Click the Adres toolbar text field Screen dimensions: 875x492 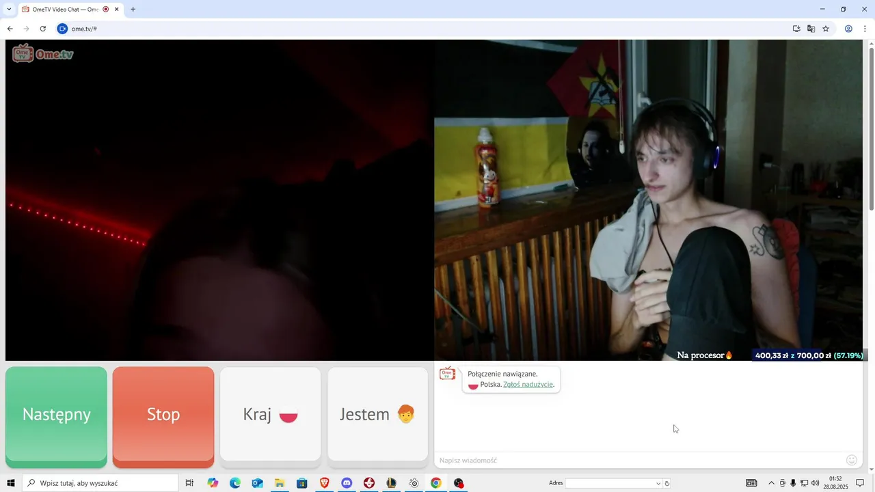(610, 483)
